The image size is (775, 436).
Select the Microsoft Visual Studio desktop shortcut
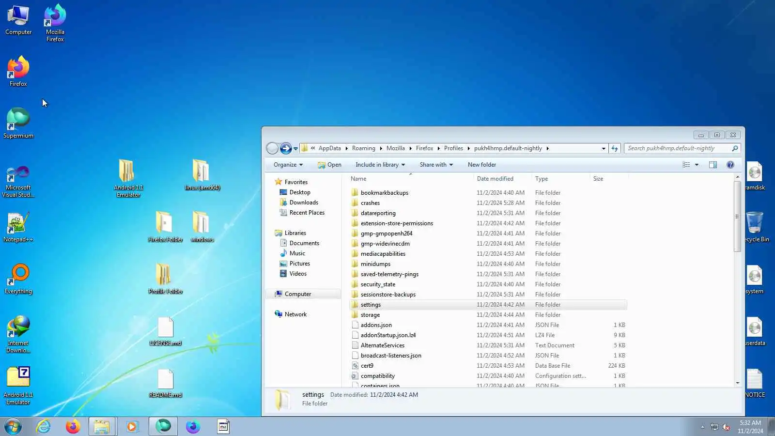tap(18, 181)
